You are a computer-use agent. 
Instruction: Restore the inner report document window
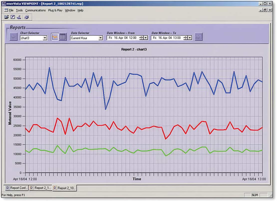point(265,10)
